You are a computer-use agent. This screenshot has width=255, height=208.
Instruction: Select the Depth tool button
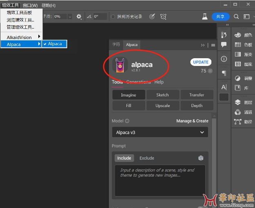pos(197,105)
